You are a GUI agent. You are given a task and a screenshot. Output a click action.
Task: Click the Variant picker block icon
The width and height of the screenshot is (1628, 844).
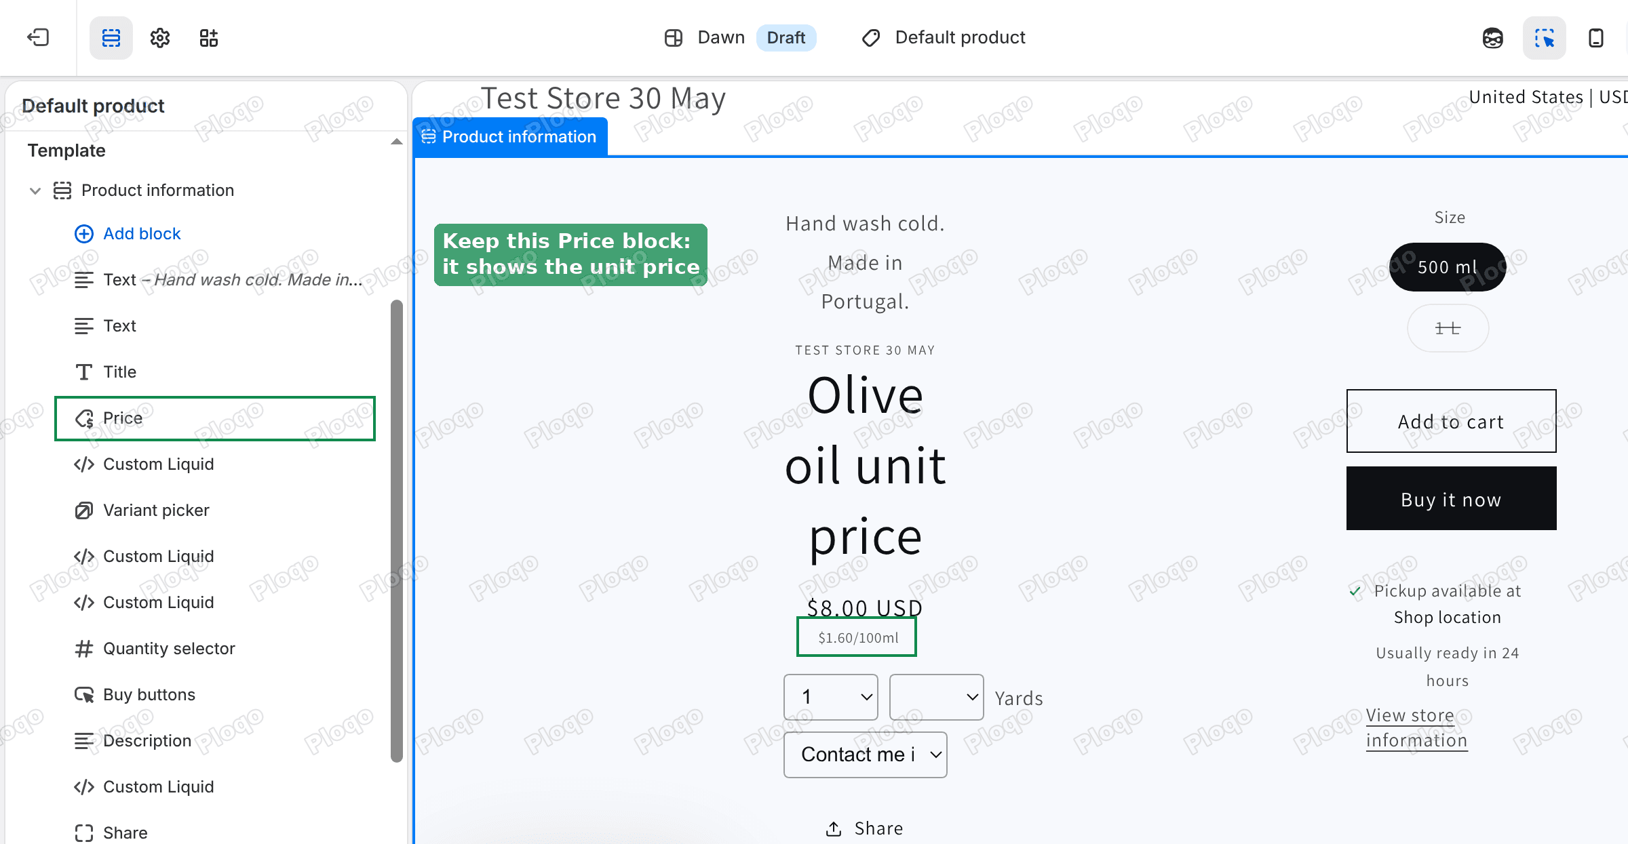coord(84,510)
